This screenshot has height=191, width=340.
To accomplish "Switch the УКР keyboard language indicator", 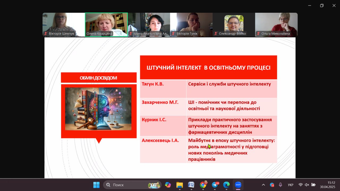I will pos(291,185).
